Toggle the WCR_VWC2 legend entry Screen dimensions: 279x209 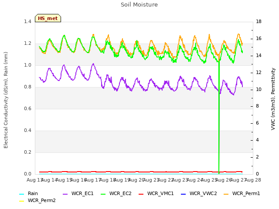tap(199, 193)
